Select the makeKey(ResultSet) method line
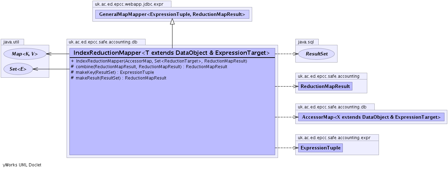 click(x=115, y=72)
